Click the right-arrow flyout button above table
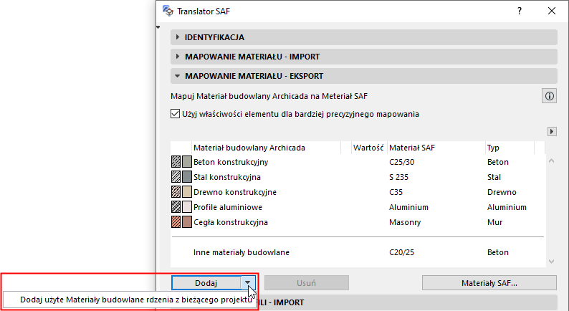The height and width of the screenshot is (311, 569). (552, 131)
